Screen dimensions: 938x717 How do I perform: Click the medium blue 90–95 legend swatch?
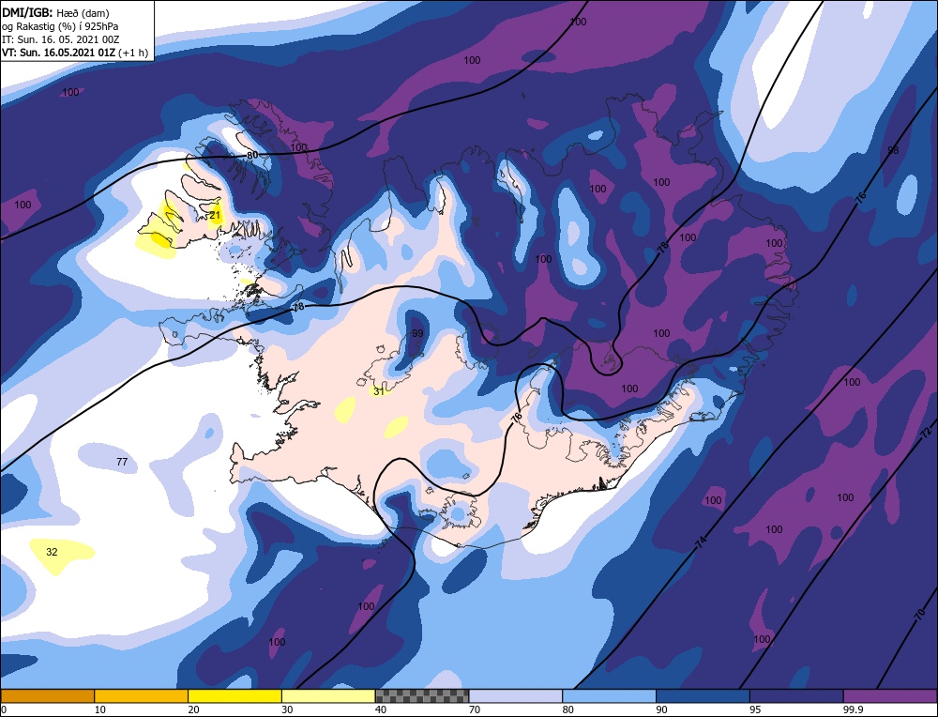pos(703,695)
